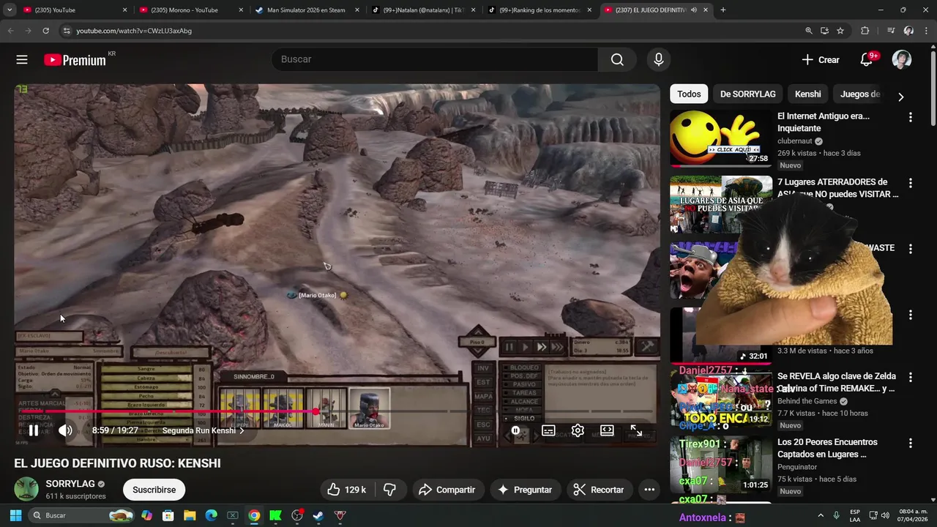
Task: Open the Chrome three-dot menu
Action: [926, 31]
